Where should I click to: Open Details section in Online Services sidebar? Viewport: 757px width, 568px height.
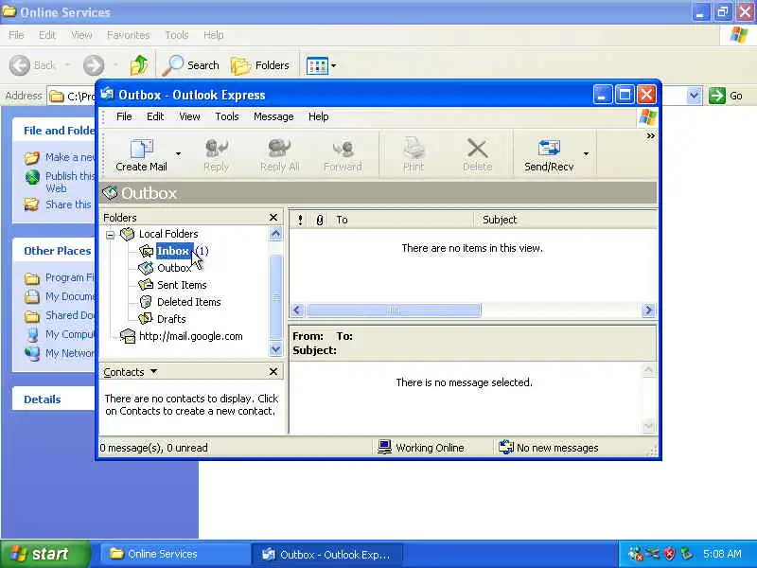coord(43,399)
